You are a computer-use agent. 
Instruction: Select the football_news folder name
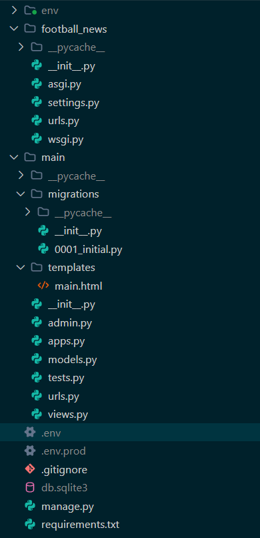coord(74,29)
